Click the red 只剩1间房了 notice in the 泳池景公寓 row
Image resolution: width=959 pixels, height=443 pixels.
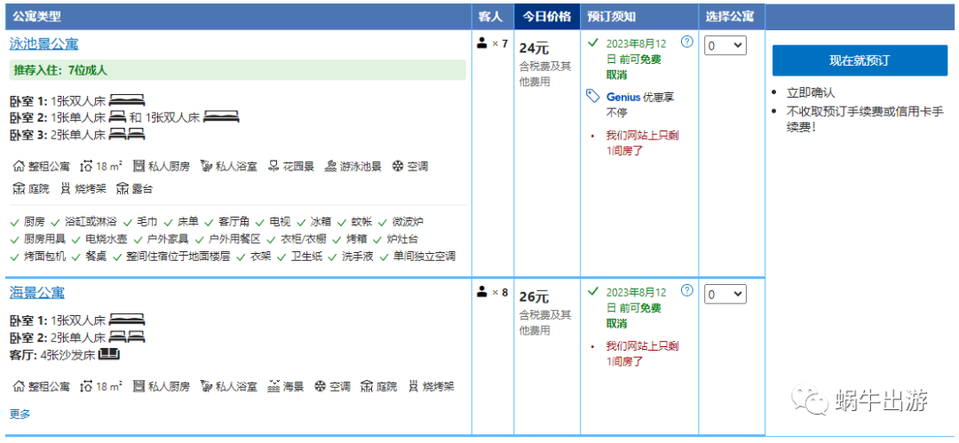(642, 143)
